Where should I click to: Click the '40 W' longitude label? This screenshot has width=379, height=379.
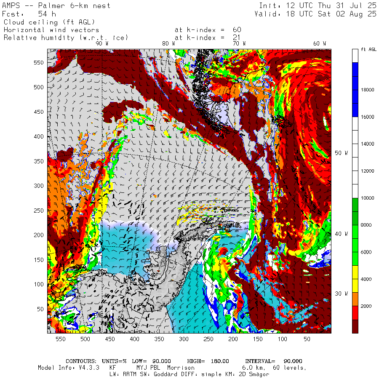tap(341, 234)
